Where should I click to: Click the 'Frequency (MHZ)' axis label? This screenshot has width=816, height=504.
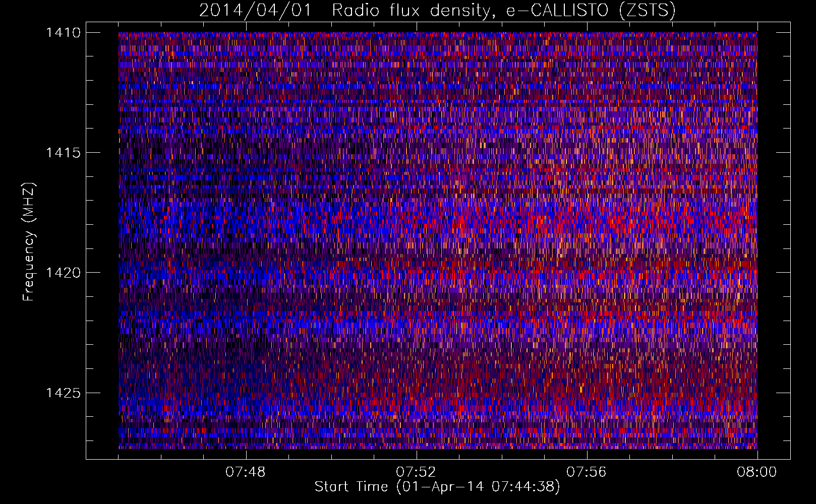pos(29,242)
